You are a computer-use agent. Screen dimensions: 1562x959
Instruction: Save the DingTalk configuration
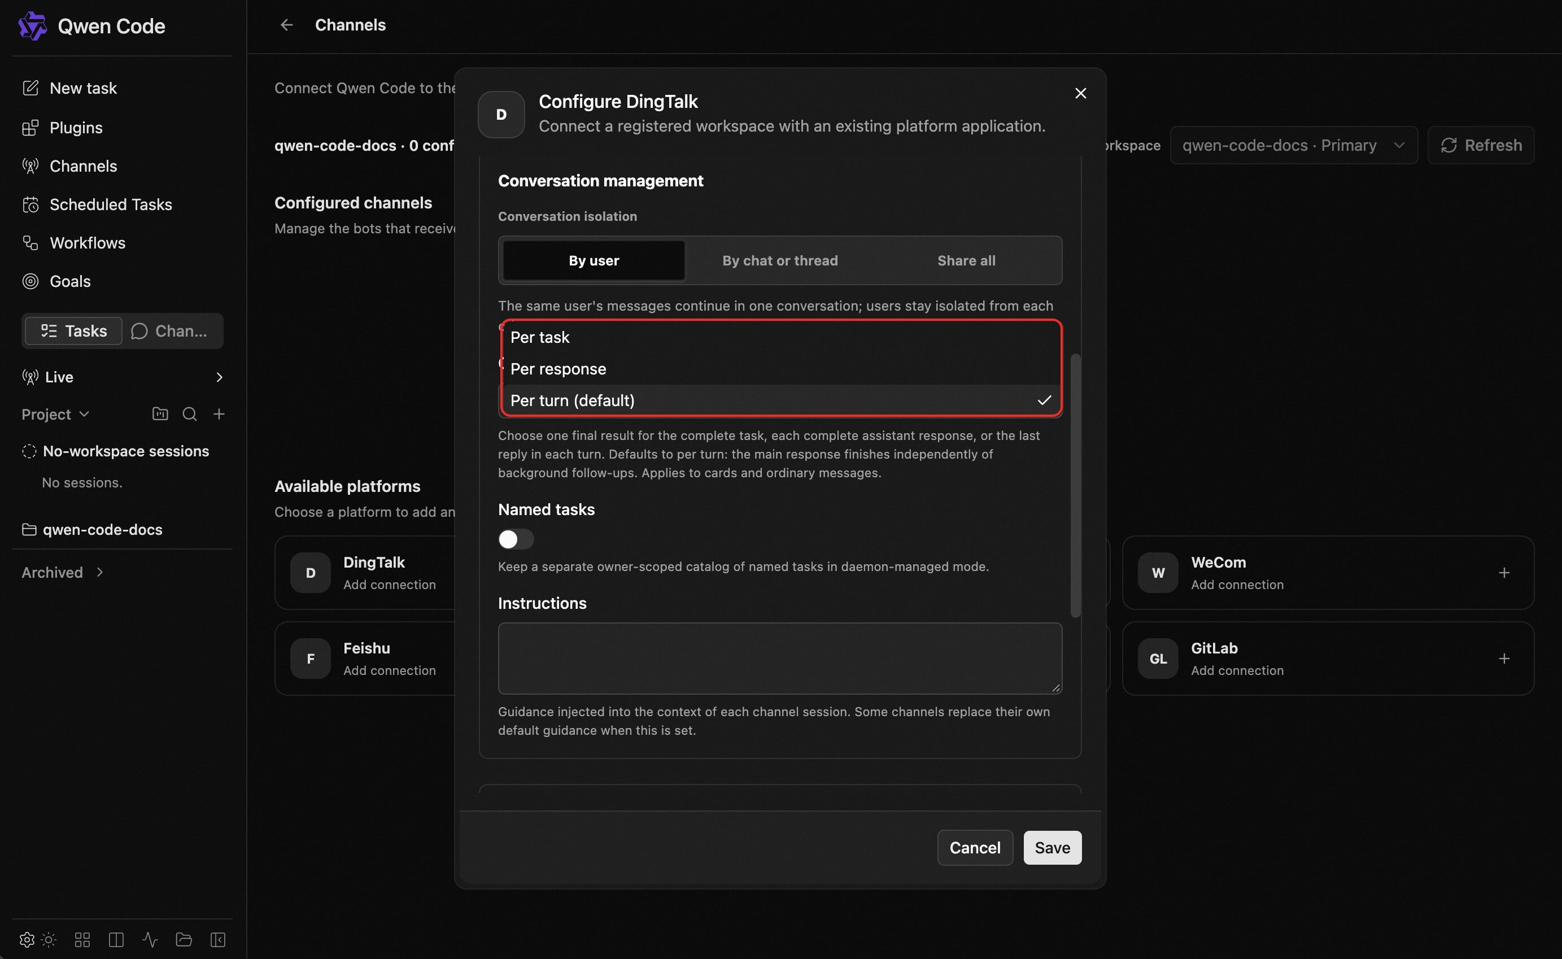coord(1052,848)
